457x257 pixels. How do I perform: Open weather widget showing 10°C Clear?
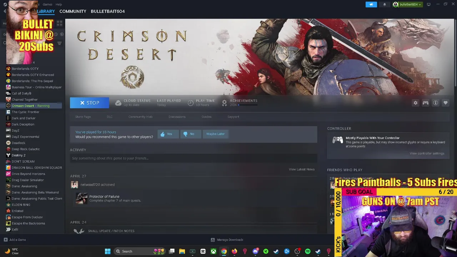[x=11, y=251]
